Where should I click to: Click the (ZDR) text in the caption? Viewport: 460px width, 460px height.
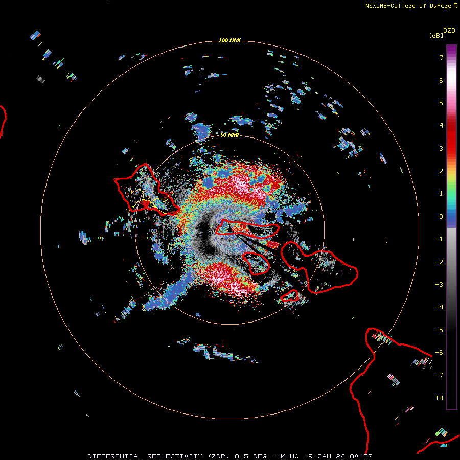coord(219,456)
